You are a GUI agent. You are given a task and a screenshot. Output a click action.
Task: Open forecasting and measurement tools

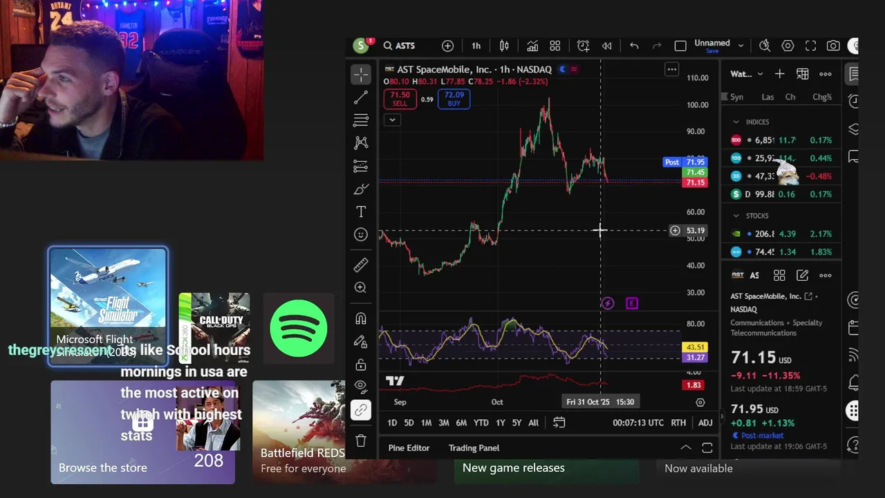(361, 166)
